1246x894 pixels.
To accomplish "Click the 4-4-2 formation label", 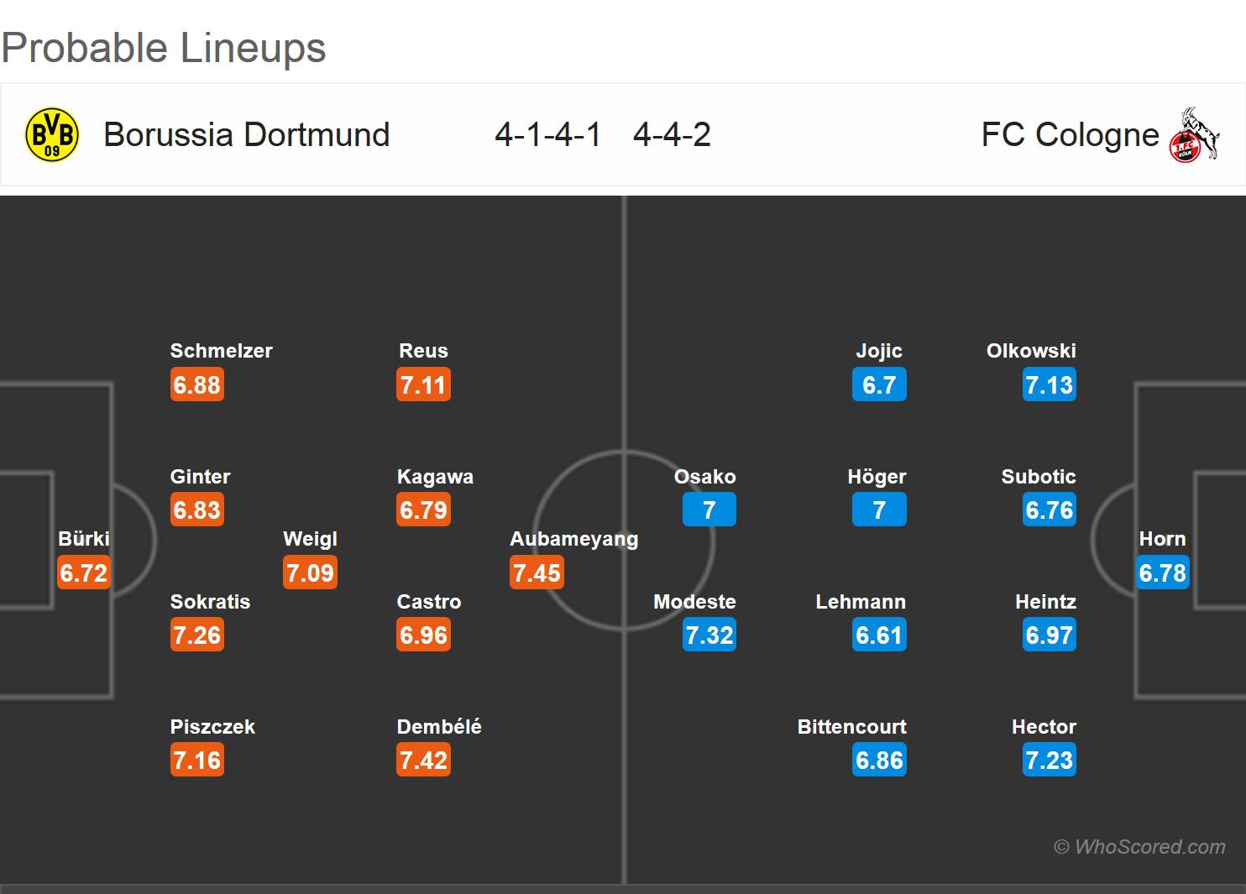I will [x=672, y=134].
